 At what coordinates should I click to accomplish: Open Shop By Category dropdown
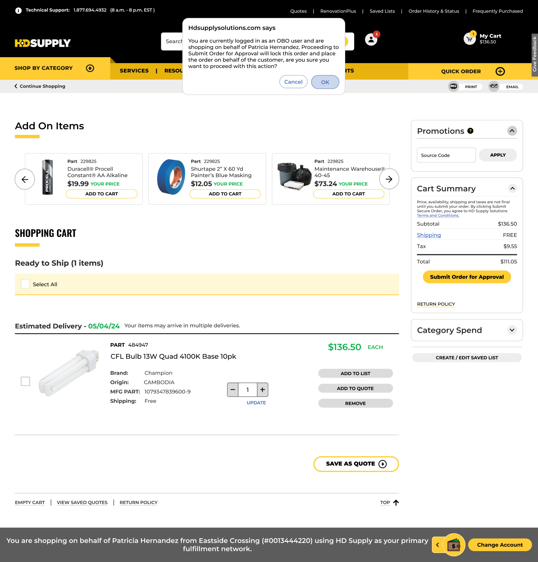(90, 68)
